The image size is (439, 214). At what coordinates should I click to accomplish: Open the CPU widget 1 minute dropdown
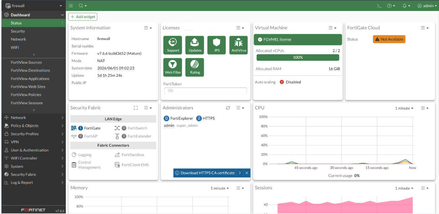(x=404, y=108)
